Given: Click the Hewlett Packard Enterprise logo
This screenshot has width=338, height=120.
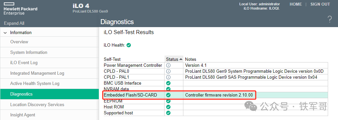Looking at the screenshot, I should click(20, 9).
